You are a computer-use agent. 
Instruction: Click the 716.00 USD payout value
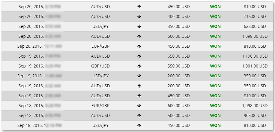click(255, 16)
